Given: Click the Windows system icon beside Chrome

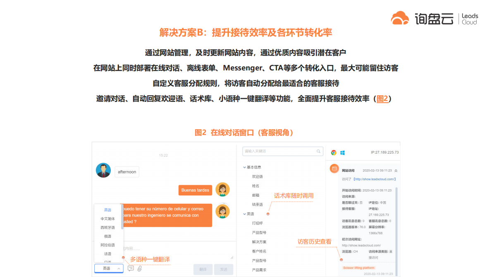Looking at the screenshot, I should click(342, 152).
